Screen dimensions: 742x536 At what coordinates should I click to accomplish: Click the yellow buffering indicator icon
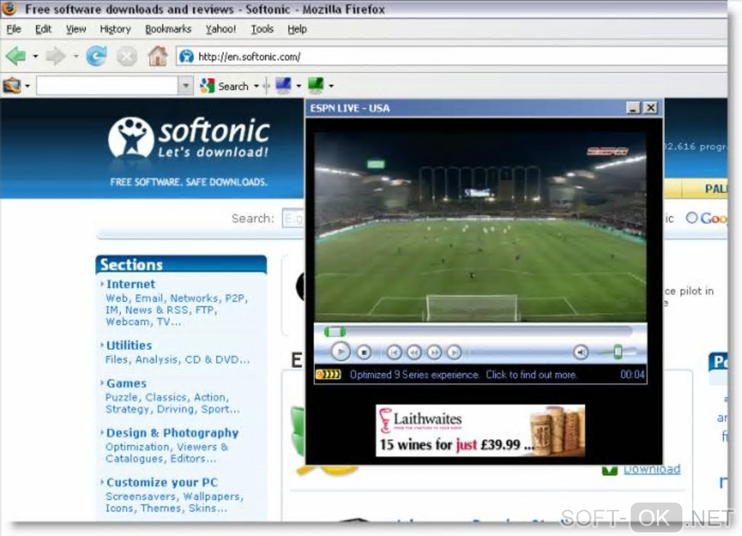tap(328, 375)
